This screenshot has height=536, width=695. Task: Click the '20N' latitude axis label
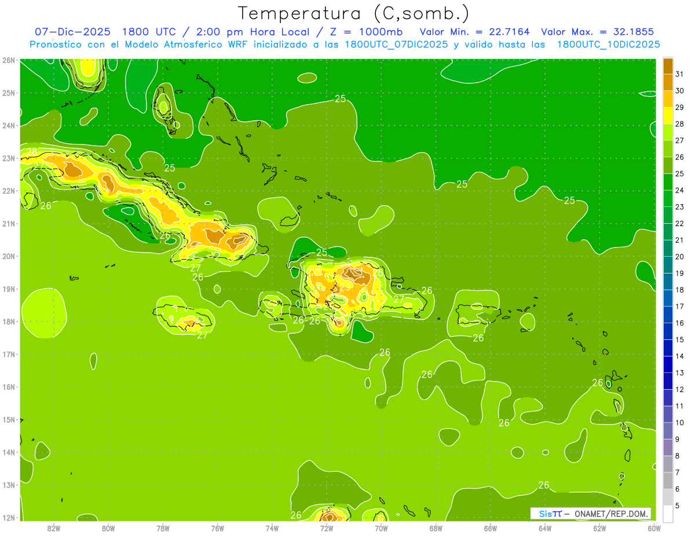coord(9,256)
